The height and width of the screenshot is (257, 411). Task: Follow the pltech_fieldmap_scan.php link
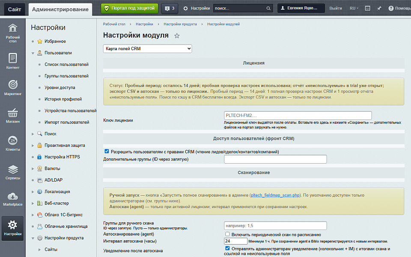tap(275, 195)
